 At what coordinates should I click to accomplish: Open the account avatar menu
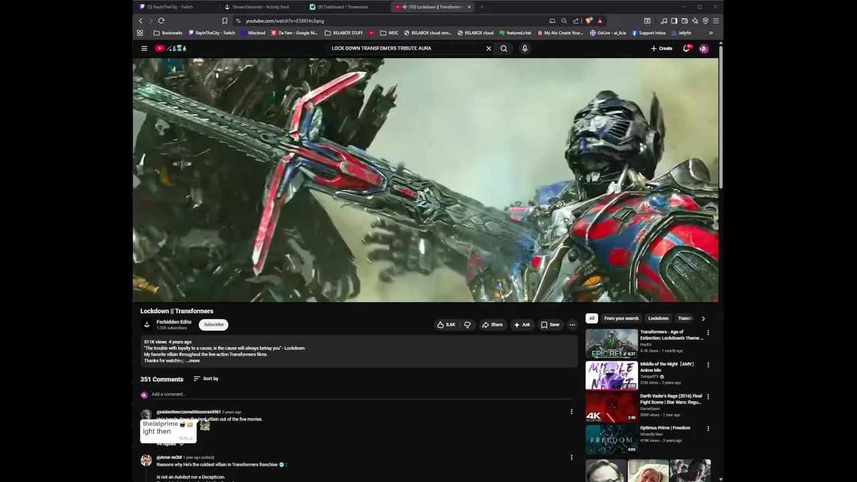pos(704,48)
